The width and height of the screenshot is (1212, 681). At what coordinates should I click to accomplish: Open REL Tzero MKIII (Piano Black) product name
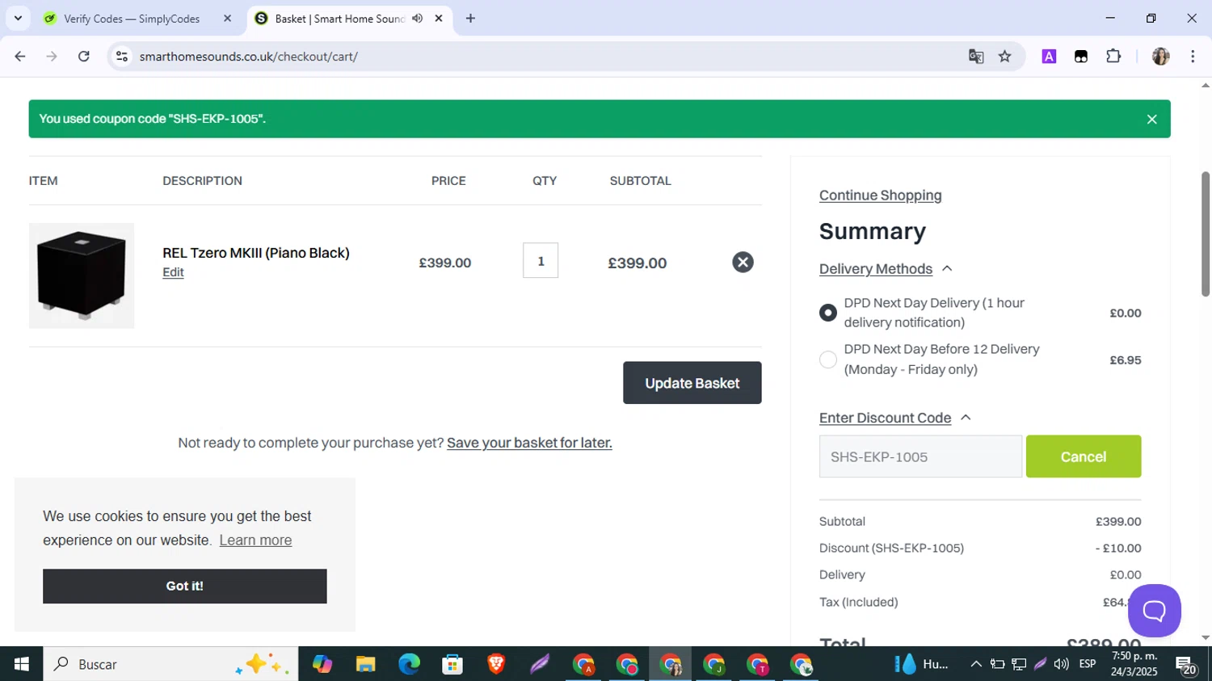pyautogui.click(x=256, y=253)
